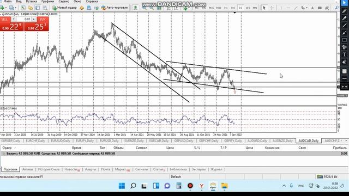Screen dimensions: 349x196
Task: Select the Bandicam pencil drawing tool
Action: pyautogui.click(x=344, y=11)
